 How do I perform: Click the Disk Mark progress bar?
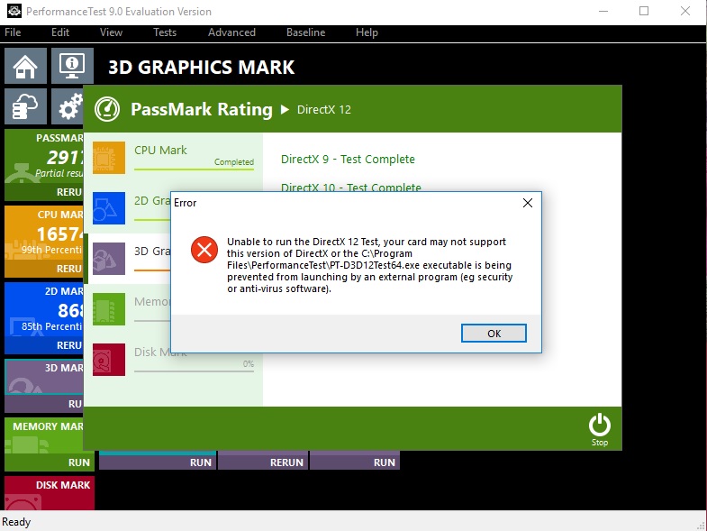[194, 370]
